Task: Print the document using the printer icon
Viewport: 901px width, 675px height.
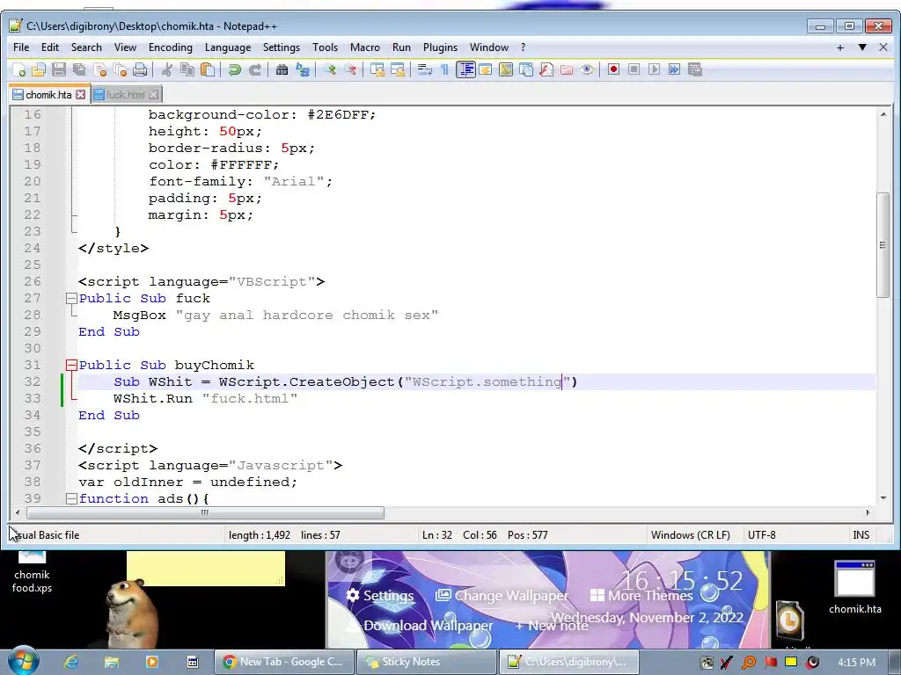Action: pyautogui.click(x=140, y=69)
